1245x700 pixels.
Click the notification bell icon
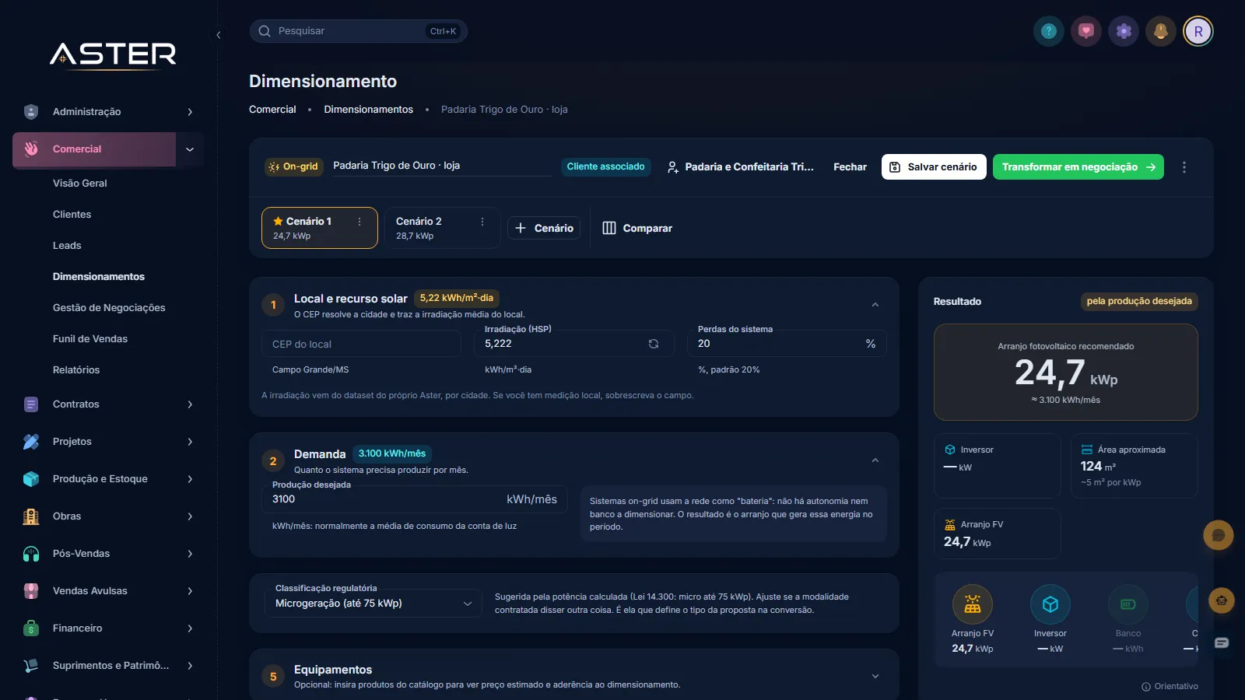click(1161, 31)
